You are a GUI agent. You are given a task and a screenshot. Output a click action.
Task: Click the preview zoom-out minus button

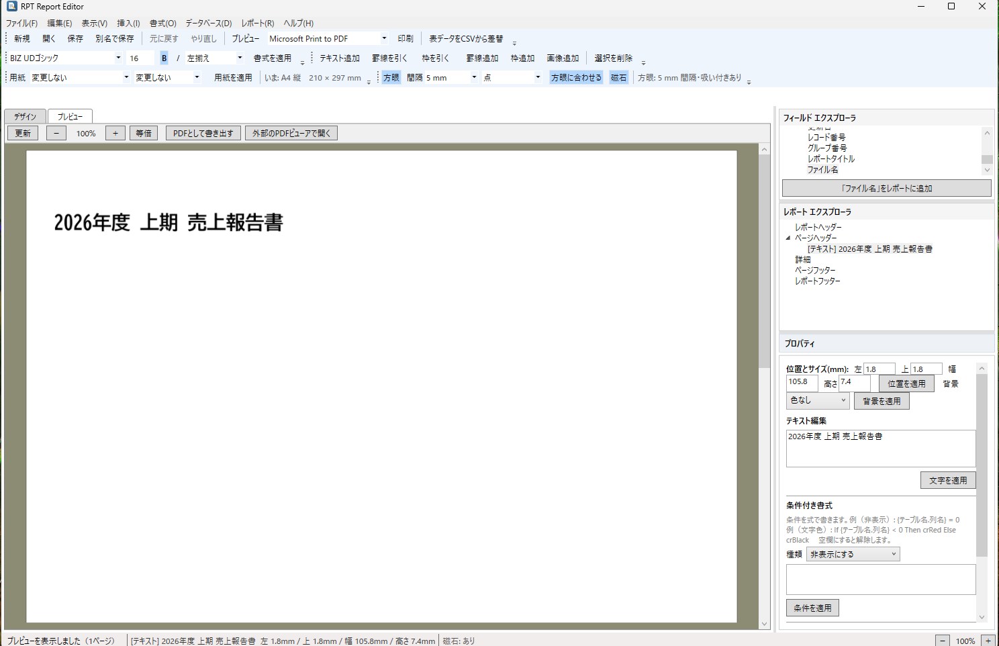pyautogui.click(x=56, y=133)
